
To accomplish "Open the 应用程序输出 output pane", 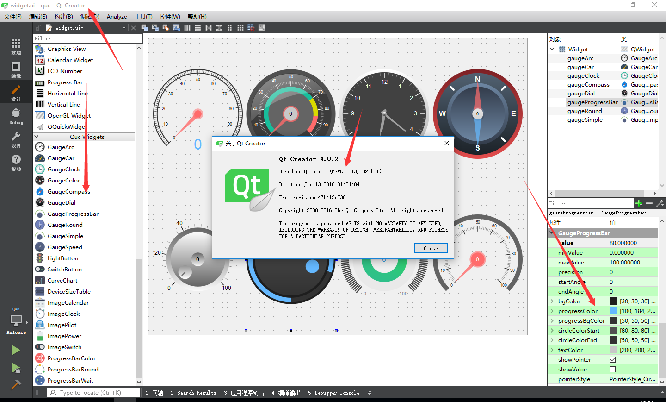I will pyautogui.click(x=244, y=393).
